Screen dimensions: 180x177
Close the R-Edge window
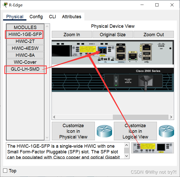point(172,5)
